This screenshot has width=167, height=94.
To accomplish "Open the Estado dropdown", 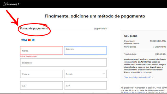I will (85, 74).
